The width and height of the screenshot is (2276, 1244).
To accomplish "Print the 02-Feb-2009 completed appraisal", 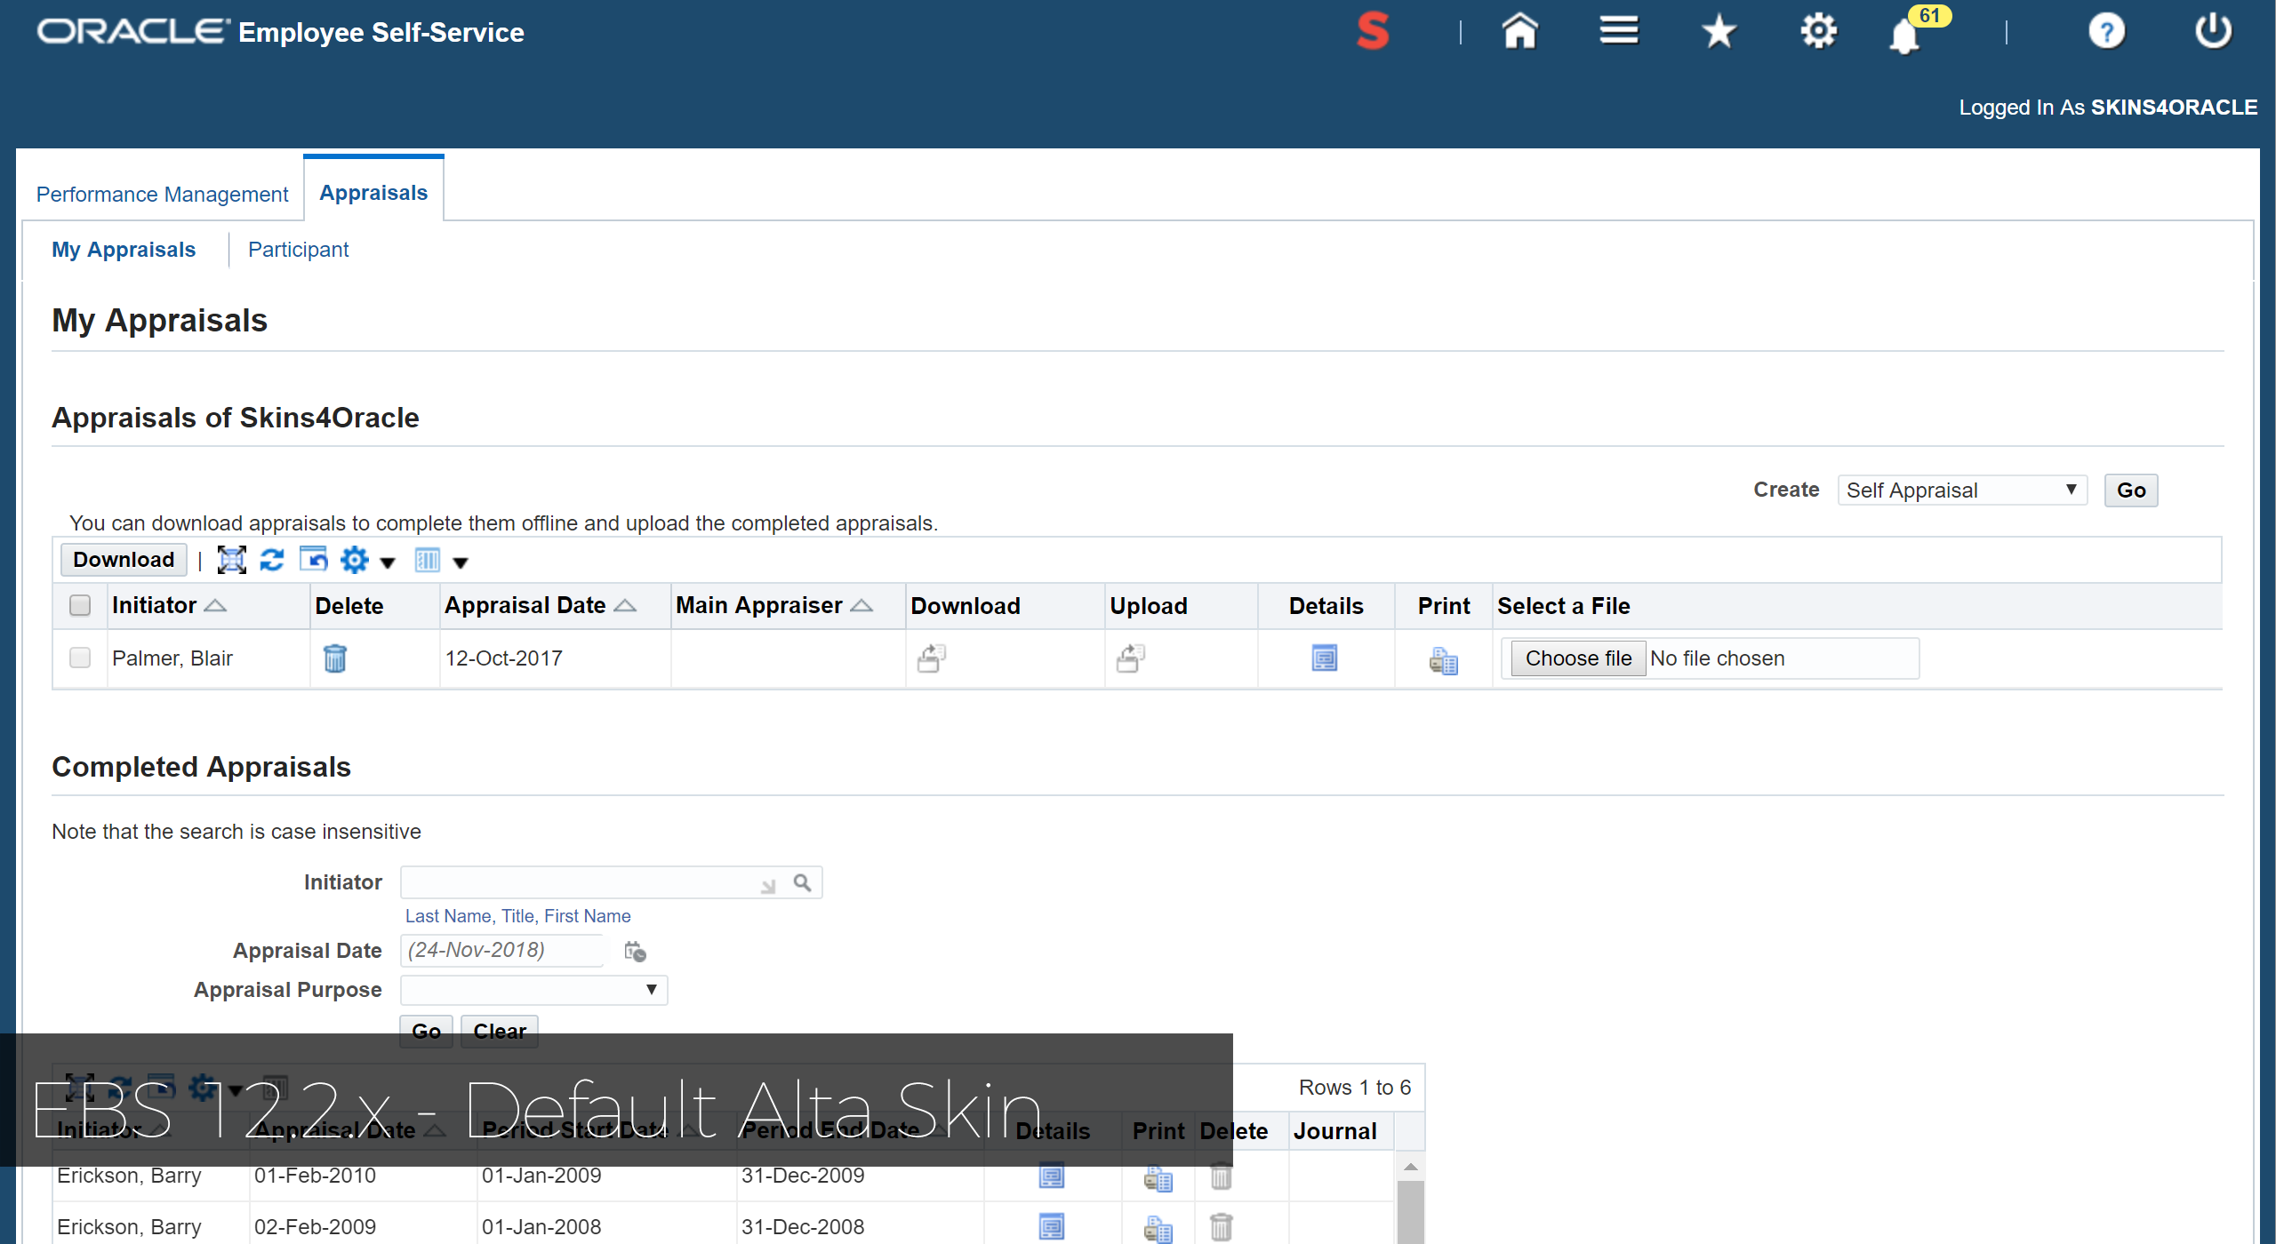I will click(x=1158, y=1230).
